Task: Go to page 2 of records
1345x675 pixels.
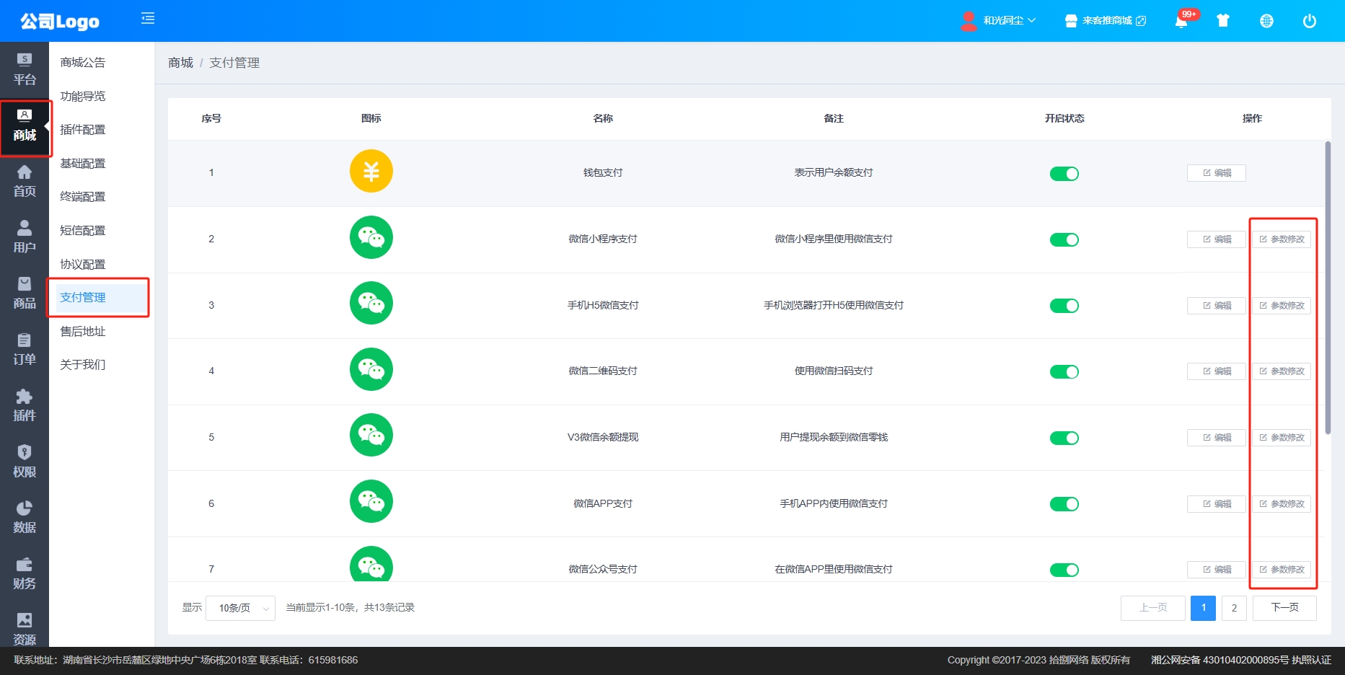Action: [1234, 608]
